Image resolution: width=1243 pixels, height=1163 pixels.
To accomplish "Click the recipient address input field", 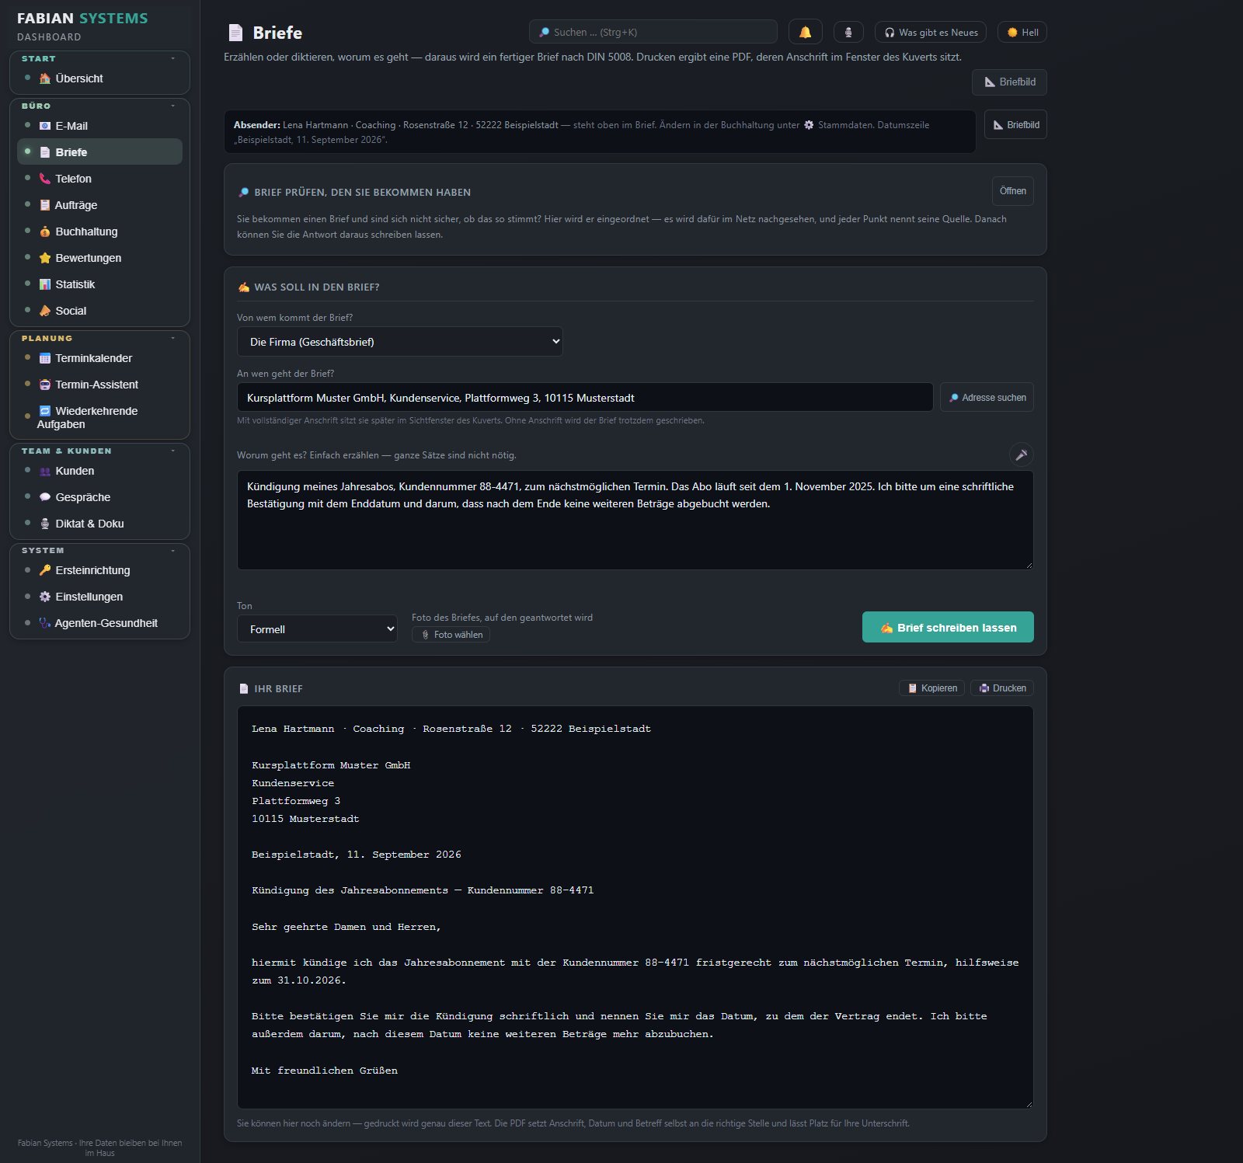I will point(585,397).
